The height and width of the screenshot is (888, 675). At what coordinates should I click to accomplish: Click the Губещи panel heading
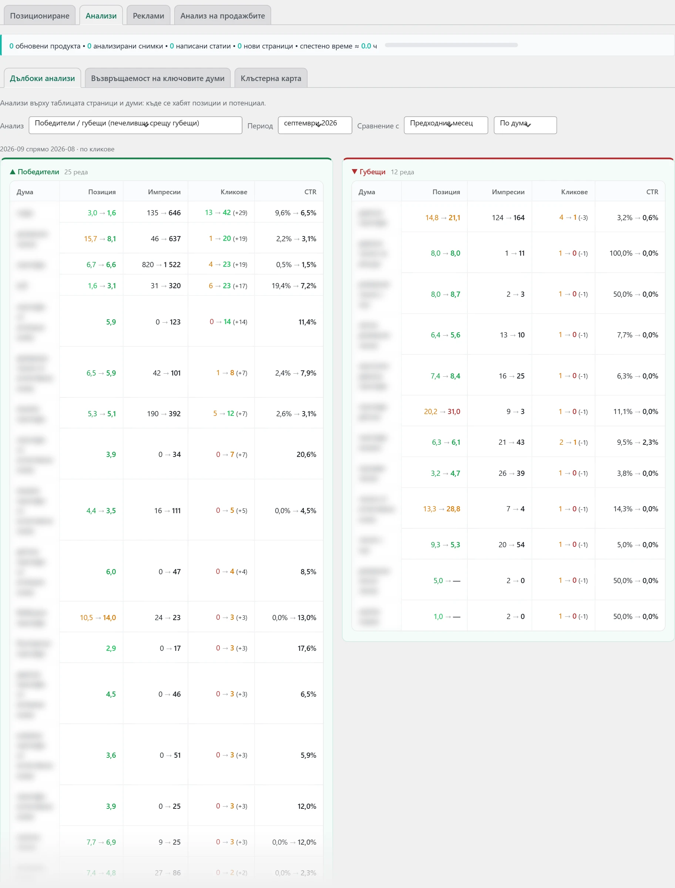[372, 172]
